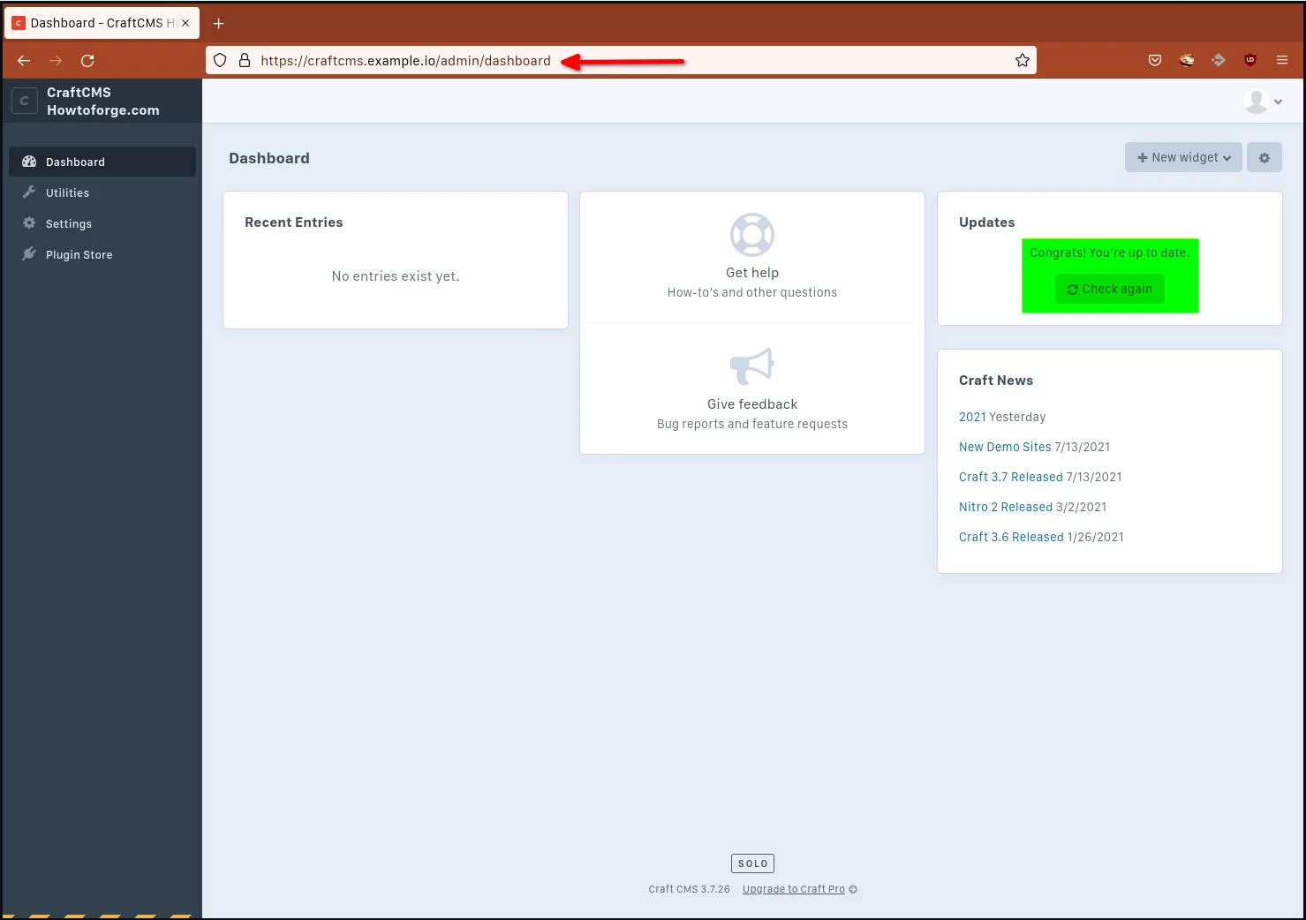The image size is (1306, 920).
Task: Click Check again in Updates widget
Action: 1110,289
